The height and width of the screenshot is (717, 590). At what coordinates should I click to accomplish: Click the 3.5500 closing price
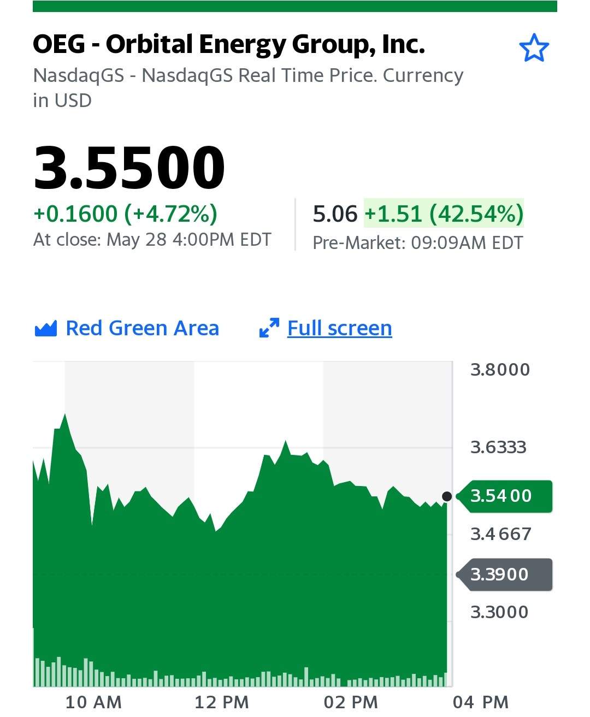click(x=129, y=168)
